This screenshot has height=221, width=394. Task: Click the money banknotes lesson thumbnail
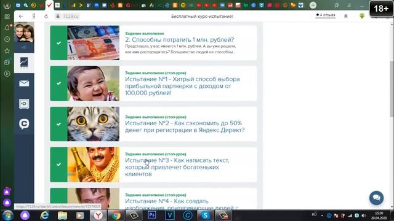[x=93, y=42]
